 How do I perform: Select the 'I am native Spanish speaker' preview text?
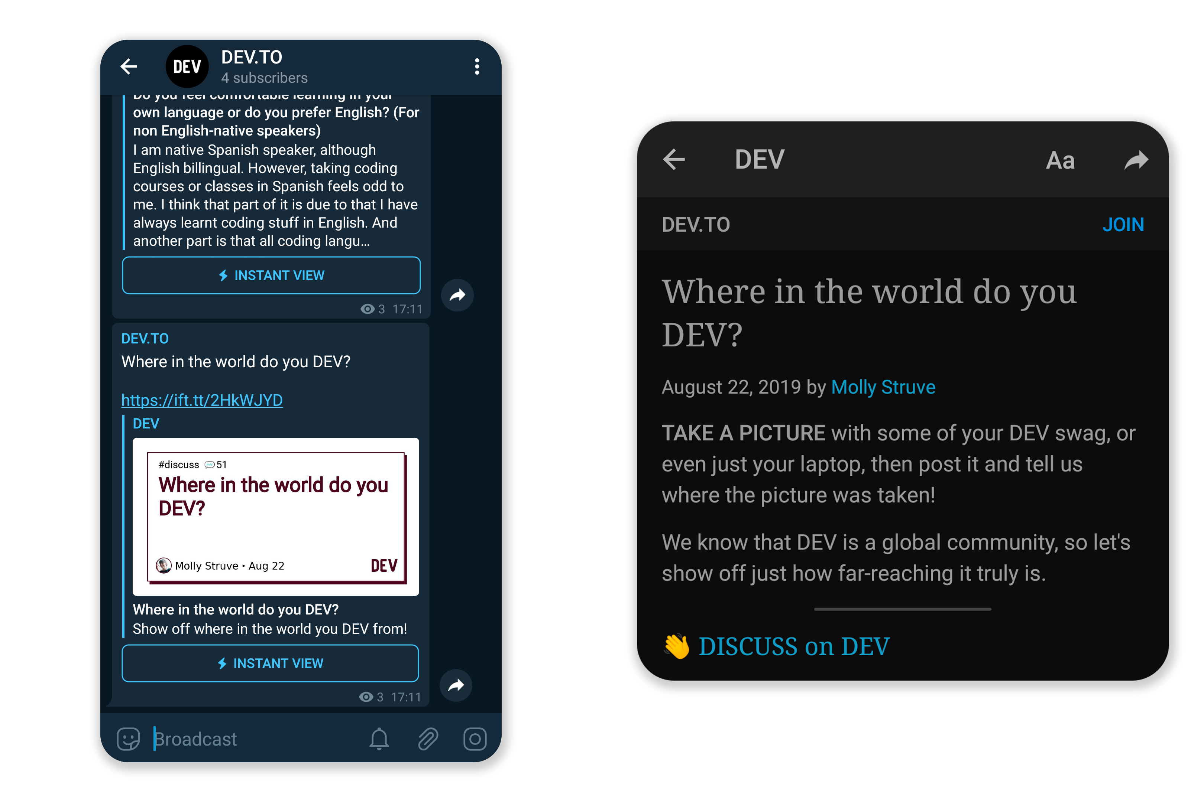tap(275, 195)
